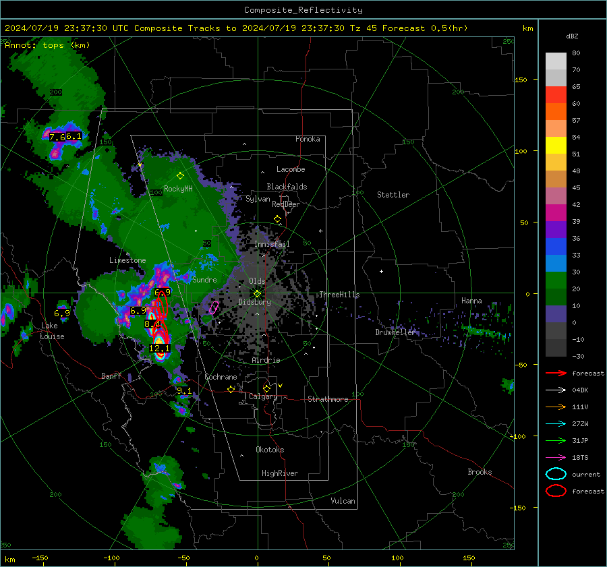Select the 39 dBZ purple swatch
Image resolution: width=607 pixels, height=567 pixels.
(556, 229)
